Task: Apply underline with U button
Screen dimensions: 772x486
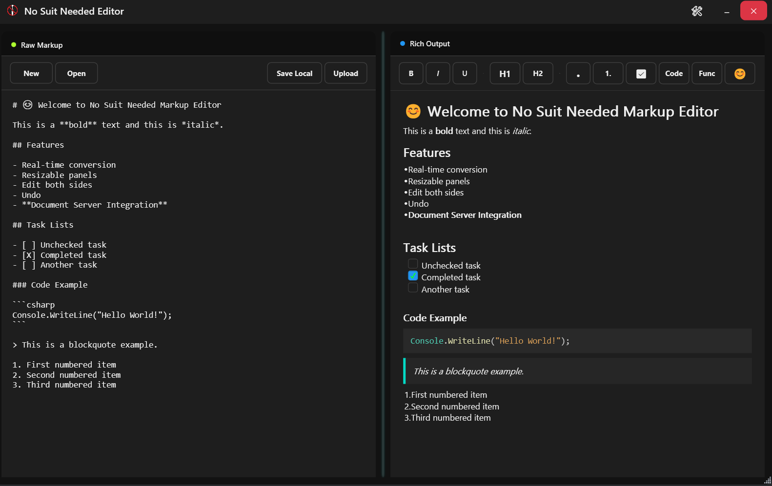Action: [x=465, y=73]
